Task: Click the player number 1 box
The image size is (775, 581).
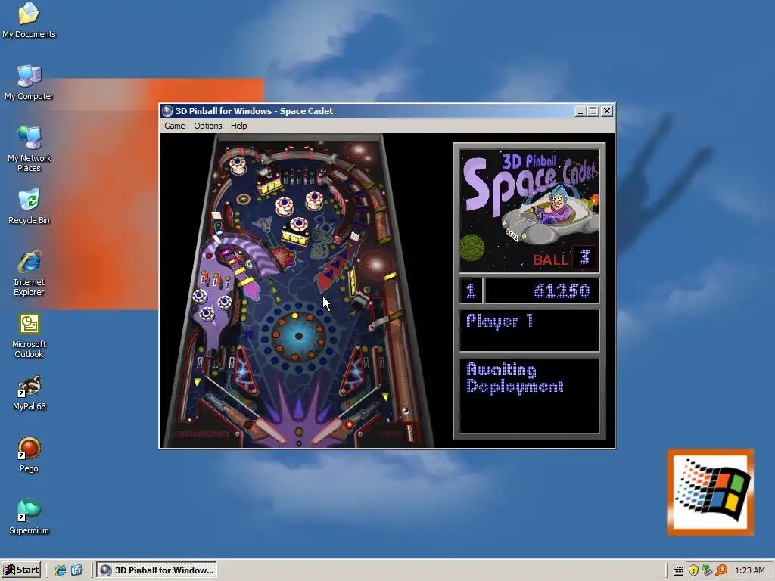Action: coord(471,291)
